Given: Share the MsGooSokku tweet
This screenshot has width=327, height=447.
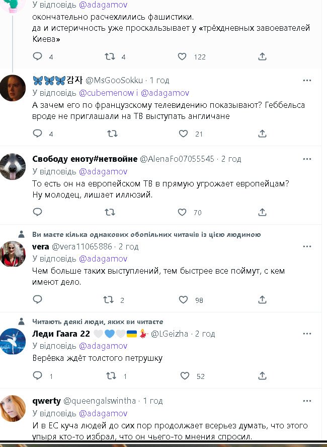Looking at the screenshot, I should [262, 134].
